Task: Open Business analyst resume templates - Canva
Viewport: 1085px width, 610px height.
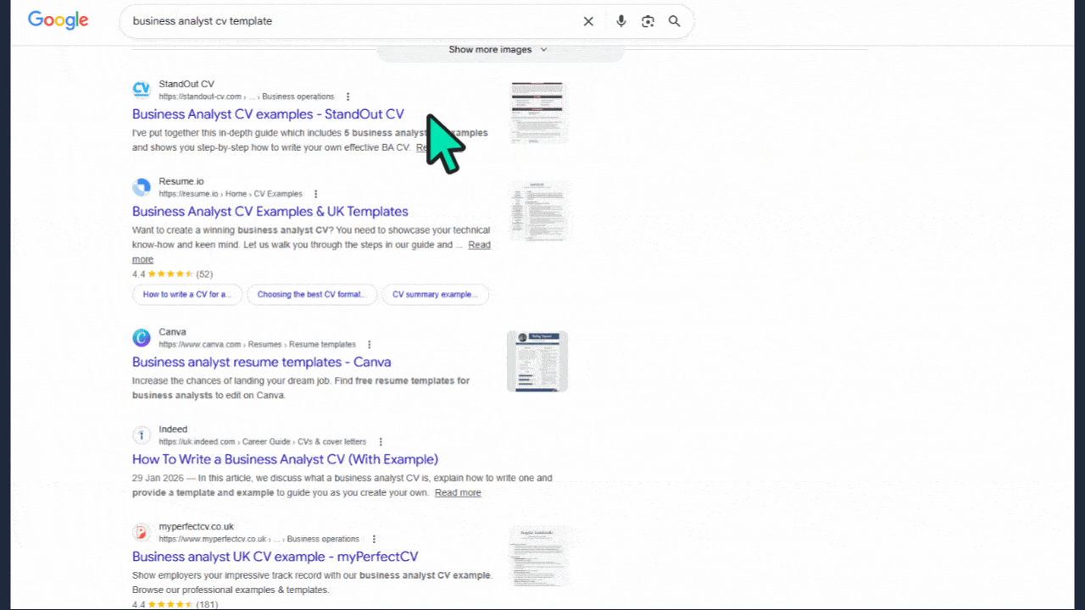Action: click(x=262, y=363)
